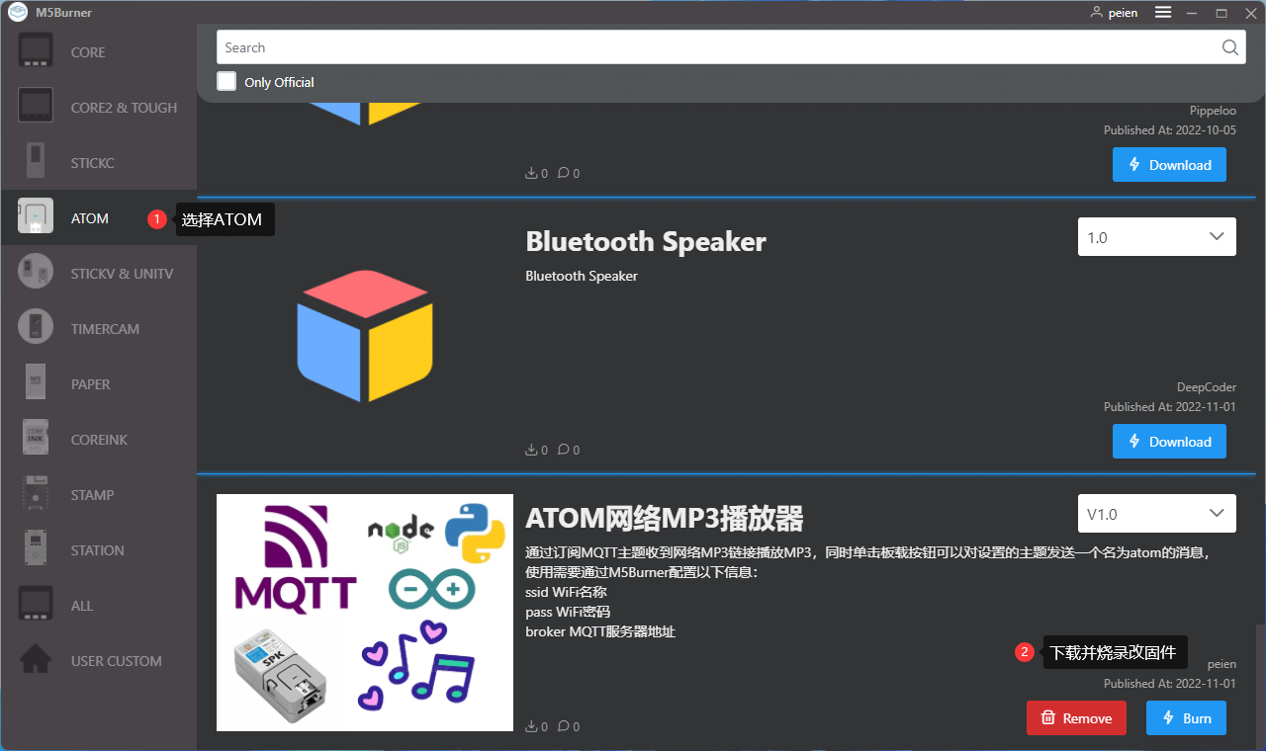Open ATOM网络MP3播放器 version V1.0 dropdown
Screen dimensions: 1266x751
(1156, 514)
